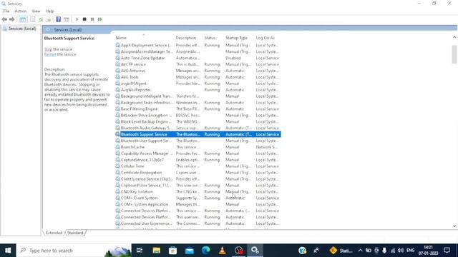Open the Windows Start menu

8,251
